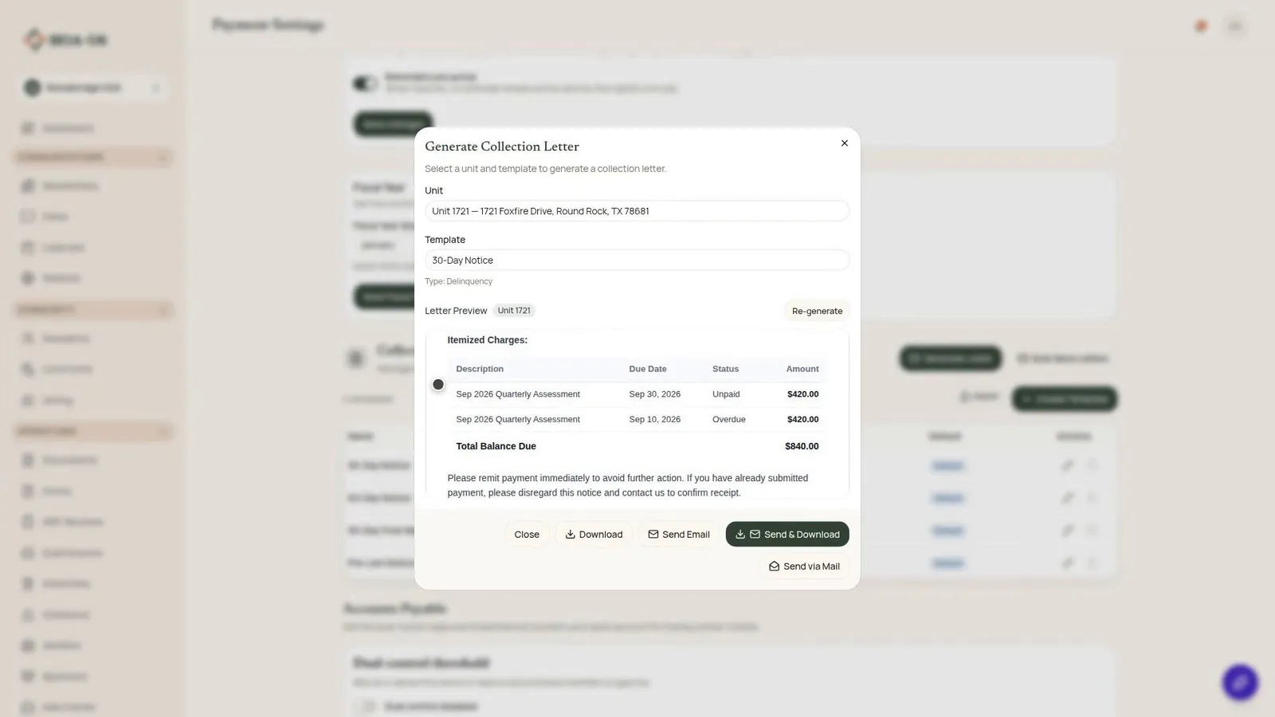
Task: Click the Send Email button
Action: point(679,535)
